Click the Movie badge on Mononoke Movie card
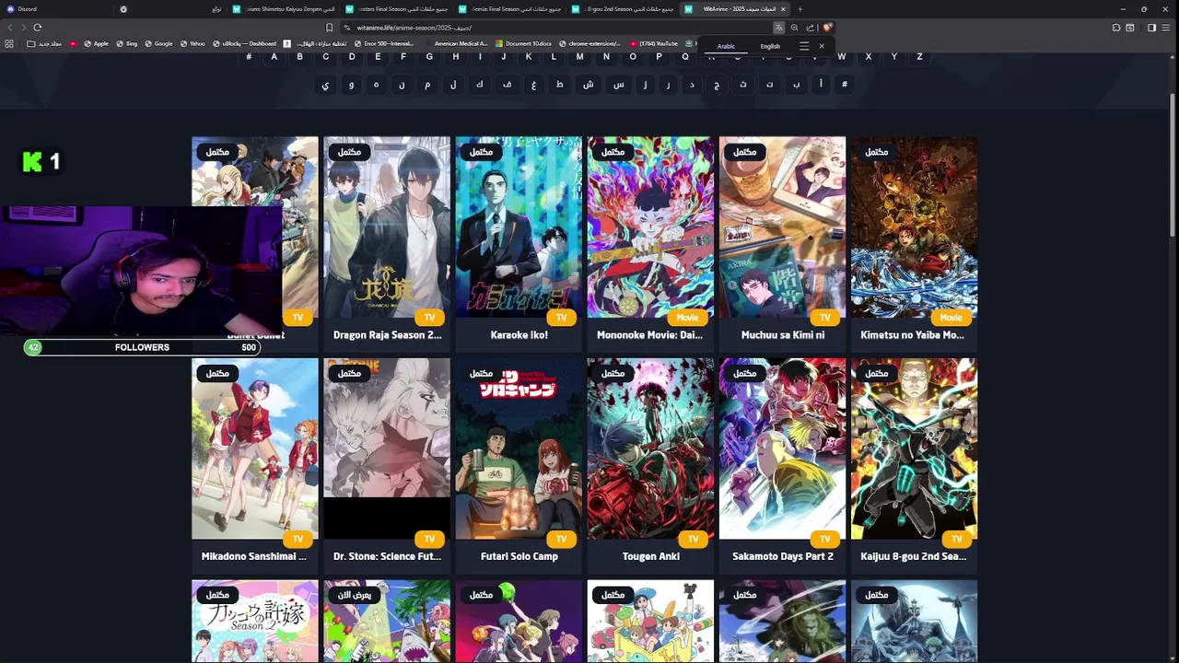1179x663 pixels. [x=687, y=318]
